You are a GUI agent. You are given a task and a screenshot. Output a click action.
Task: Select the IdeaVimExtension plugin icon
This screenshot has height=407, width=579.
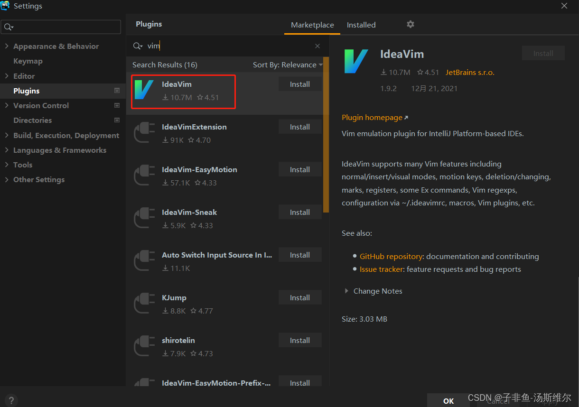coord(144,132)
